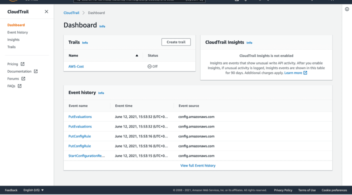Click the Dashboard breadcrumb text
Screen dimensions: 352x195
[96, 13]
